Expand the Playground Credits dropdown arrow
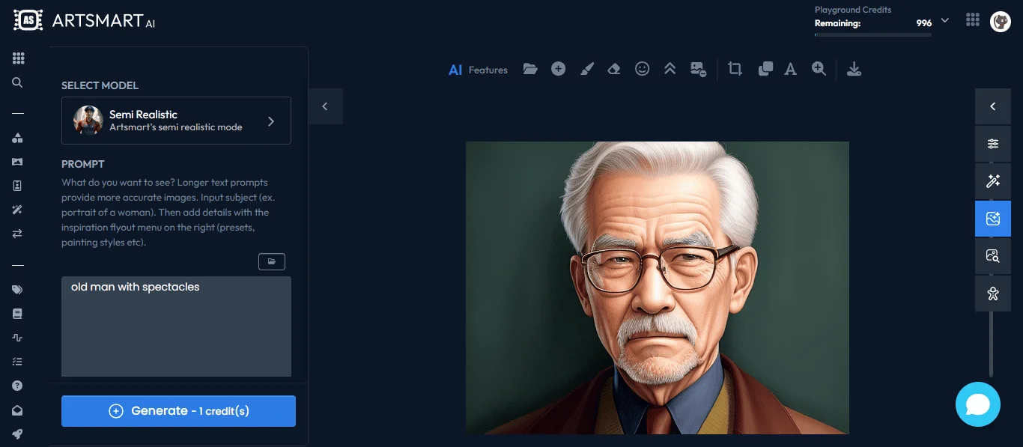This screenshot has height=447, width=1023. tap(945, 20)
